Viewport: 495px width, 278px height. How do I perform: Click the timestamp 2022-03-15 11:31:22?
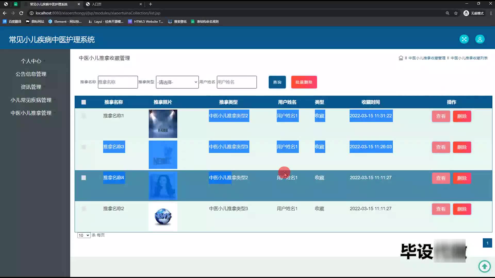click(371, 116)
